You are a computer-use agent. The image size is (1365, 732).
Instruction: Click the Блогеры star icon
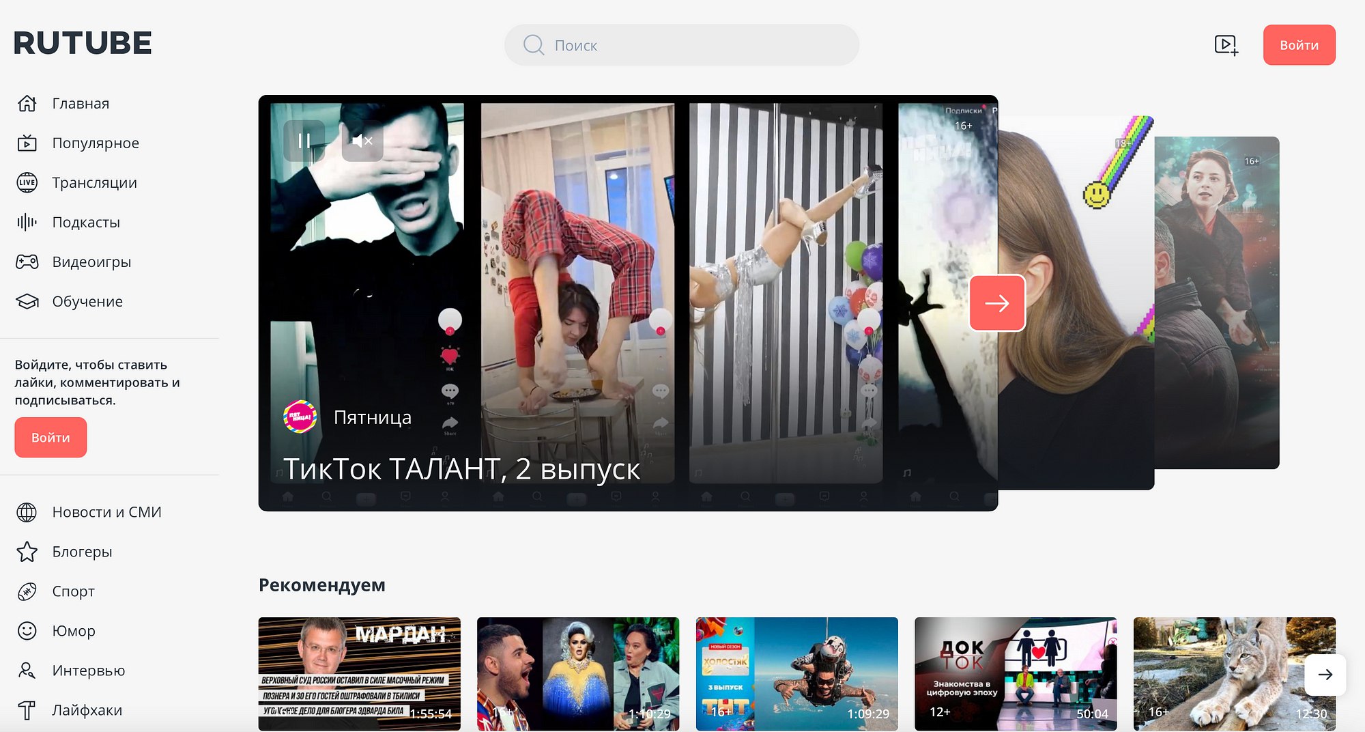[27, 552]
